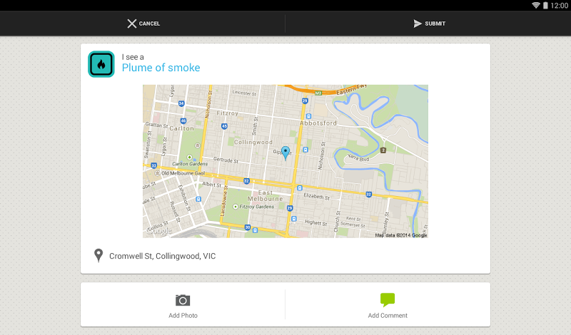Click the M3 Eastern Fwy shield

coord(318,93)
